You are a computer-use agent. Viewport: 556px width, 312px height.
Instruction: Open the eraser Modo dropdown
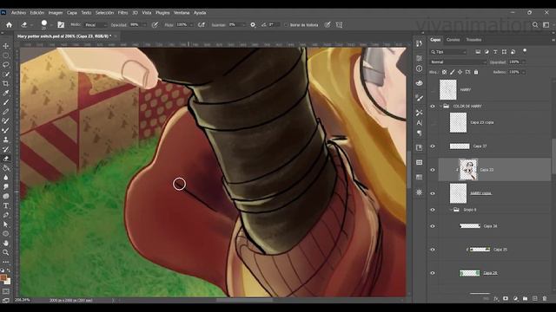pyautogui.click(x=96, y=25)
